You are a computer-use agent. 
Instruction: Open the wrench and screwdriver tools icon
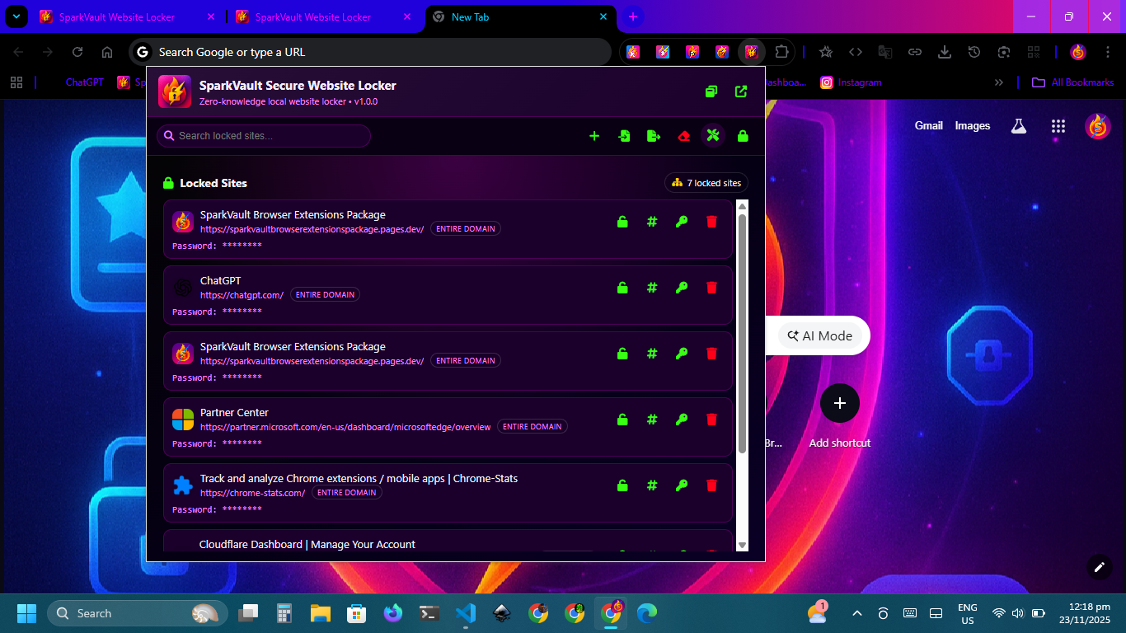tap(713, 135)
